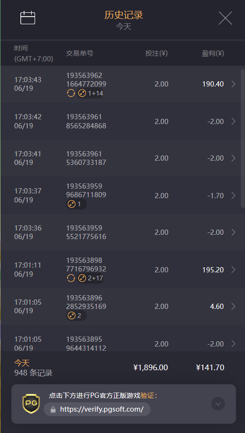Expand details of 17:03:42 record
The width and height of the screenshot is (245, 433).
234,121
